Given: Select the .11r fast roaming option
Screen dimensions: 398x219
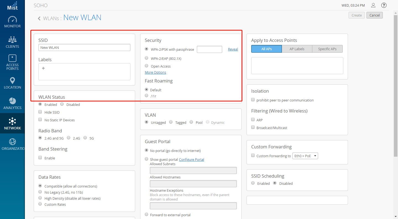Looking at the screenshot, I should (147, 96).
